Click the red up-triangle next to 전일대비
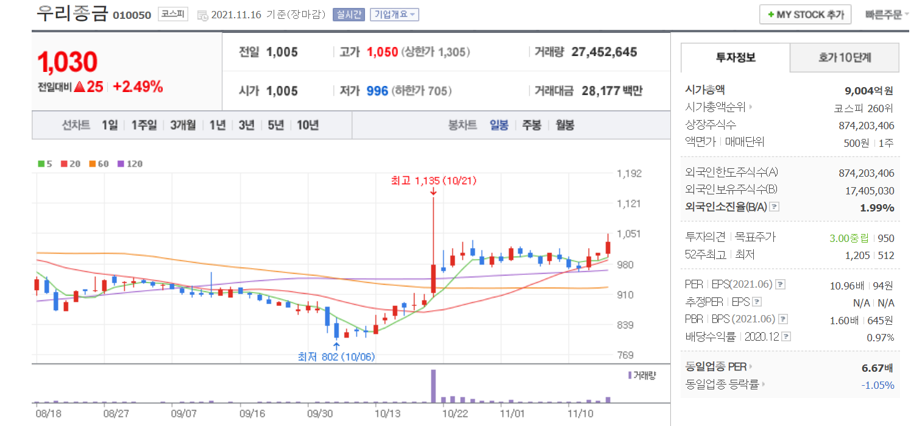922x426 pixels. (x=79, y=87)
